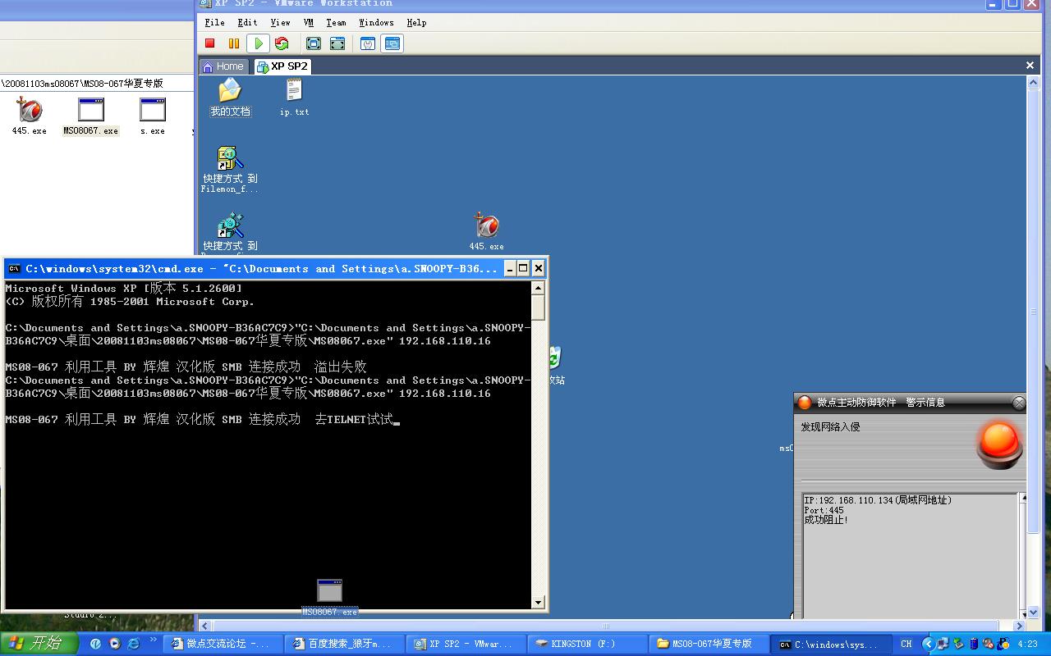
Task: Click the quick switch mode toolbar icon
Action: tap(337, 43)
